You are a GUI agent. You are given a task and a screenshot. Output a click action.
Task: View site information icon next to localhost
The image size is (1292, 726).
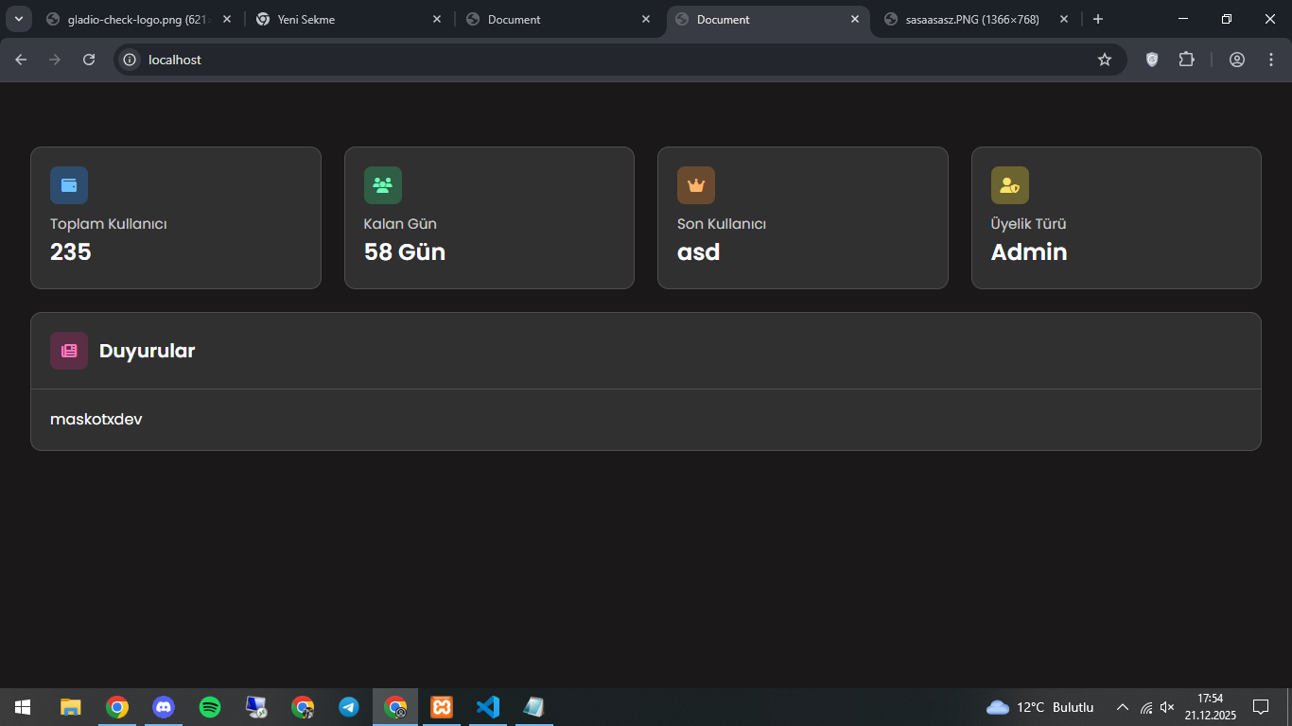pos(131,60)
